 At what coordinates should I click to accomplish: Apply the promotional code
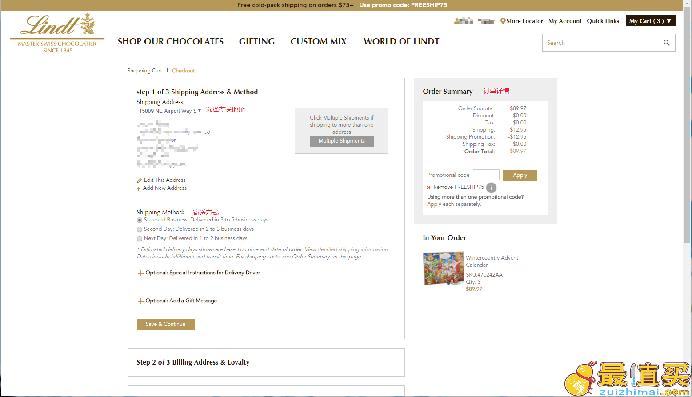[520, 176]
